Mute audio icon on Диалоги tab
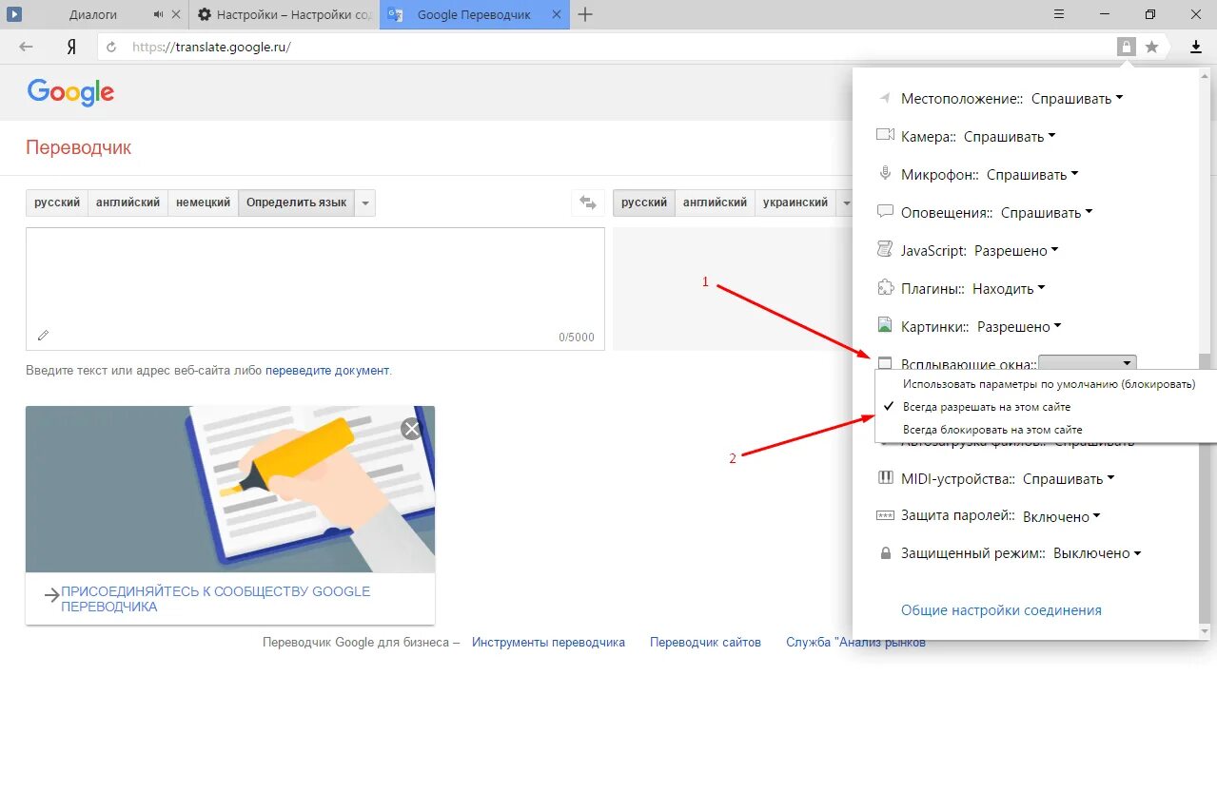 158,14
